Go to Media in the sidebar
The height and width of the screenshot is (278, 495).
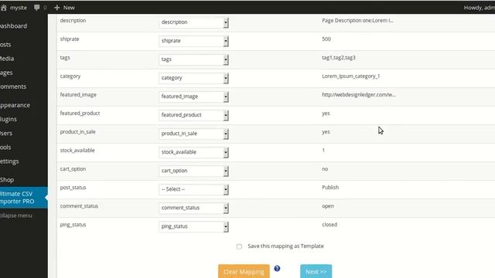point(7,59)
